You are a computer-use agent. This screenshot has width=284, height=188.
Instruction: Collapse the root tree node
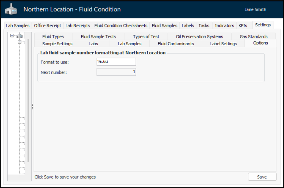pyautogui.click(x=12, y=36)
